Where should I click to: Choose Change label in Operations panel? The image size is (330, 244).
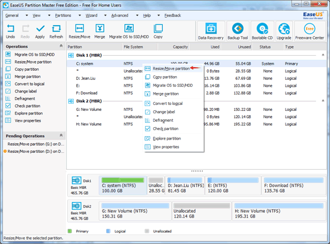pyautogui.click(x=21, y=91)
